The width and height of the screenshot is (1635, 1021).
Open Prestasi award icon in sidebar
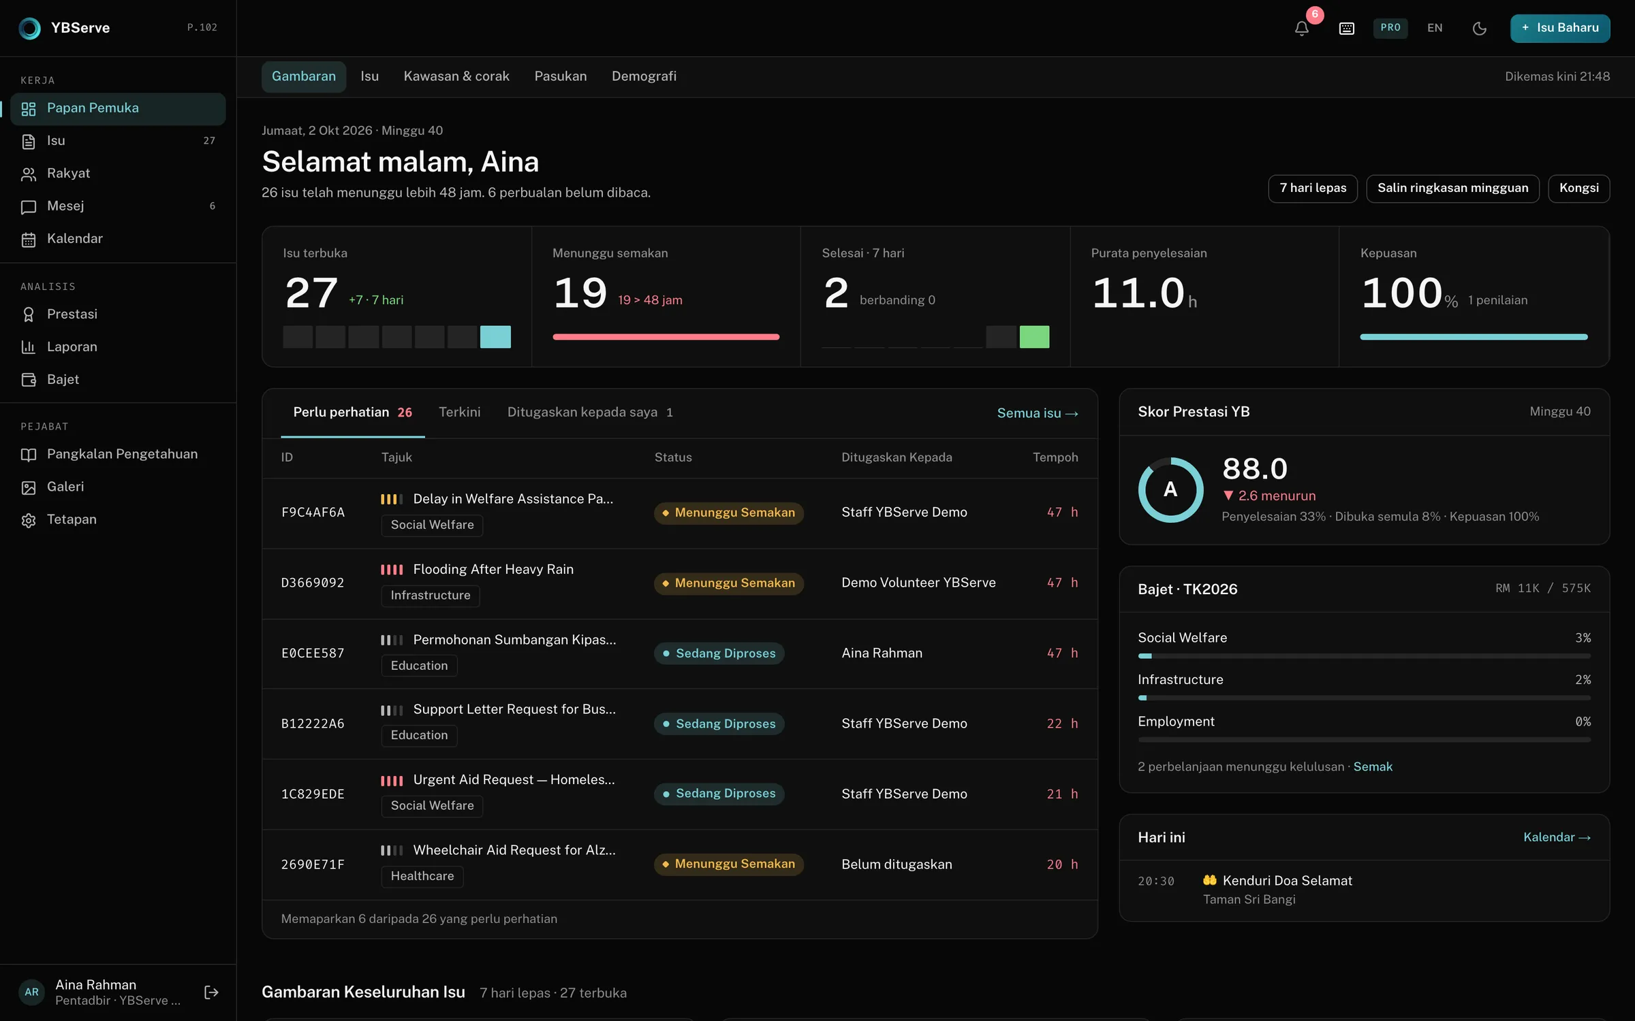pos(28,314)
